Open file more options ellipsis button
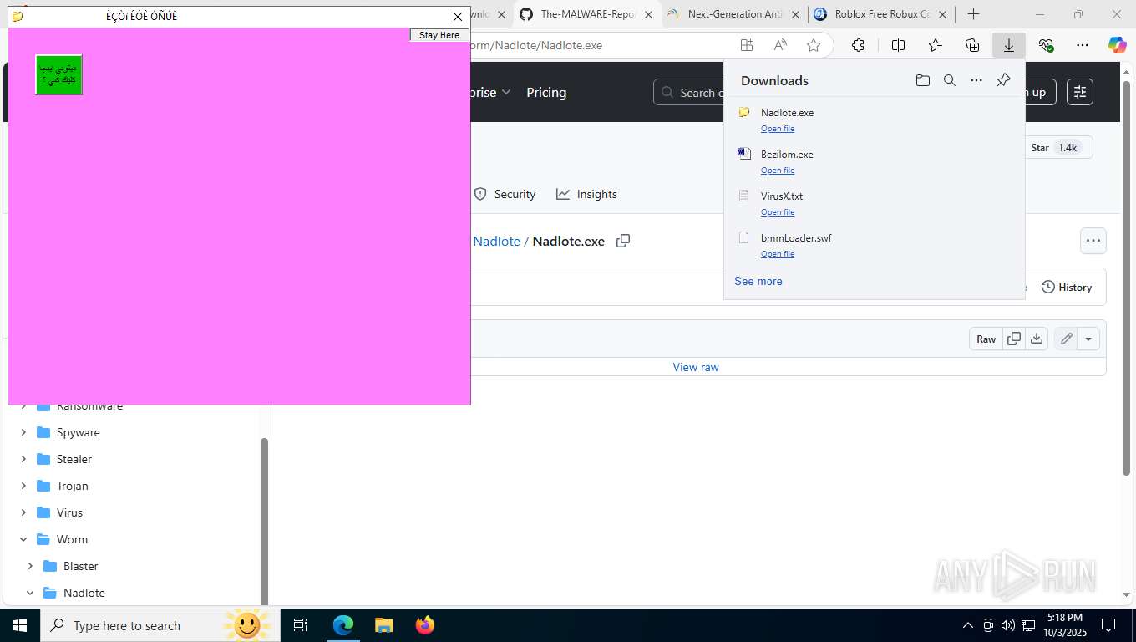 (1093, 241)
